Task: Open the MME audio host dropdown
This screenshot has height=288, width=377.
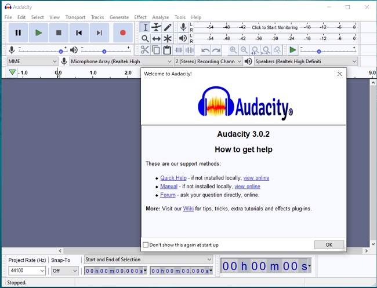Action: pos(32,61)
